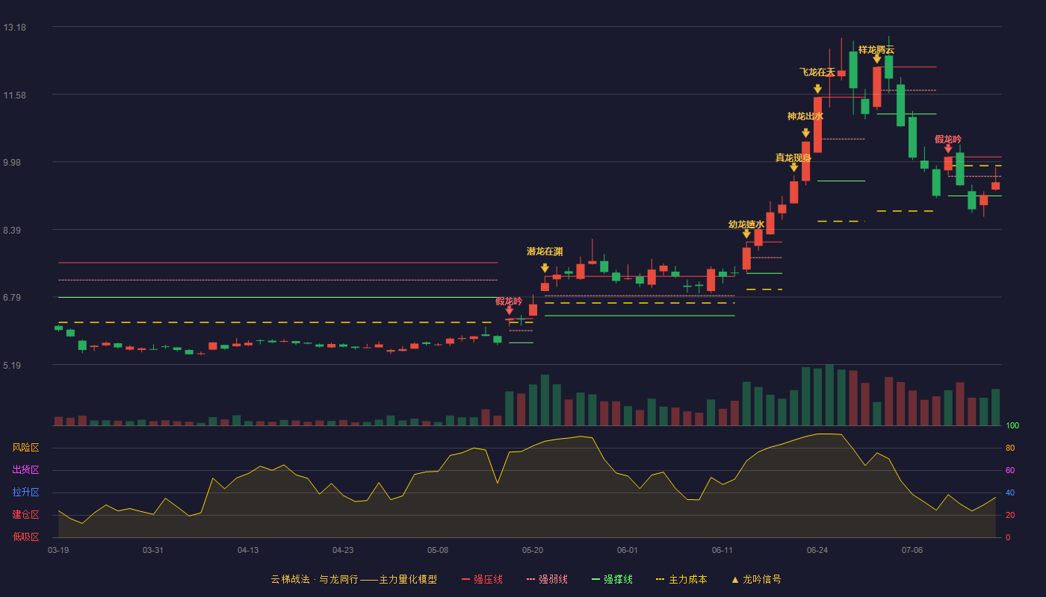This screenshot has height=597, width=1046.
Task: Click the red 假龙吟 arrow near 05-20
Action: [x=509, y=310]
